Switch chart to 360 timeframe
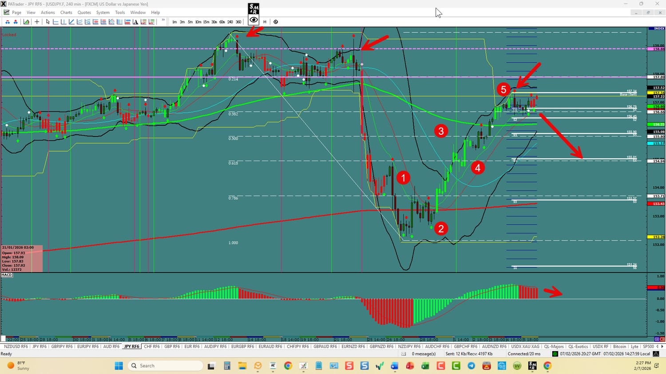This screenshot has width=666, height=374. tap(238, 22)
